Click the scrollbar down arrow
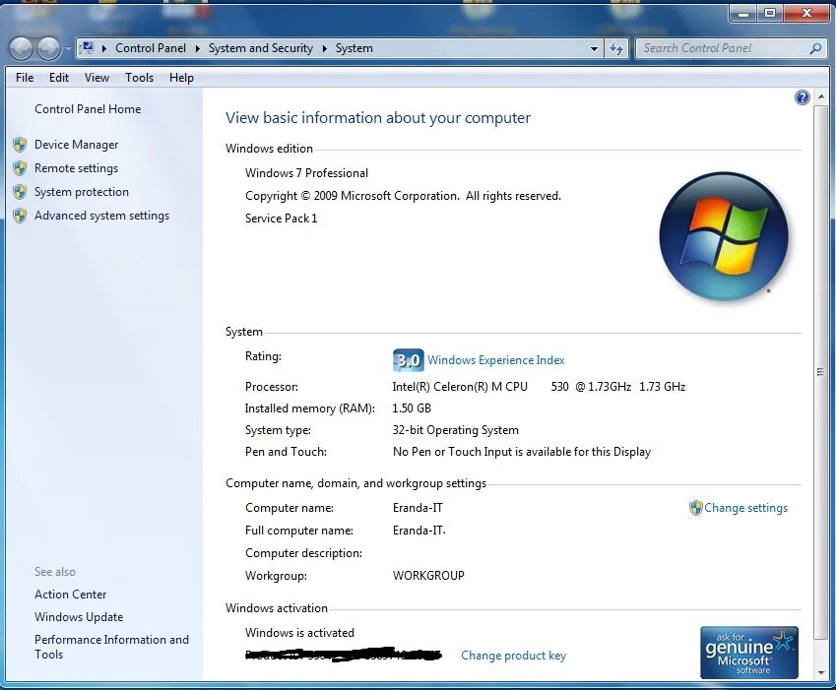The height and width of the screenshot is (690, 836). (x=820, y=672)
